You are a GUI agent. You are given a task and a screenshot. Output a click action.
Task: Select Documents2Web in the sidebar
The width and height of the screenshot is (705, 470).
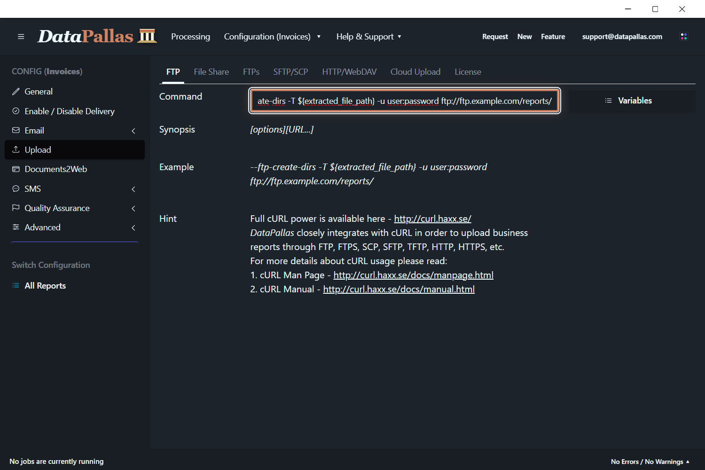coord(75,169)
